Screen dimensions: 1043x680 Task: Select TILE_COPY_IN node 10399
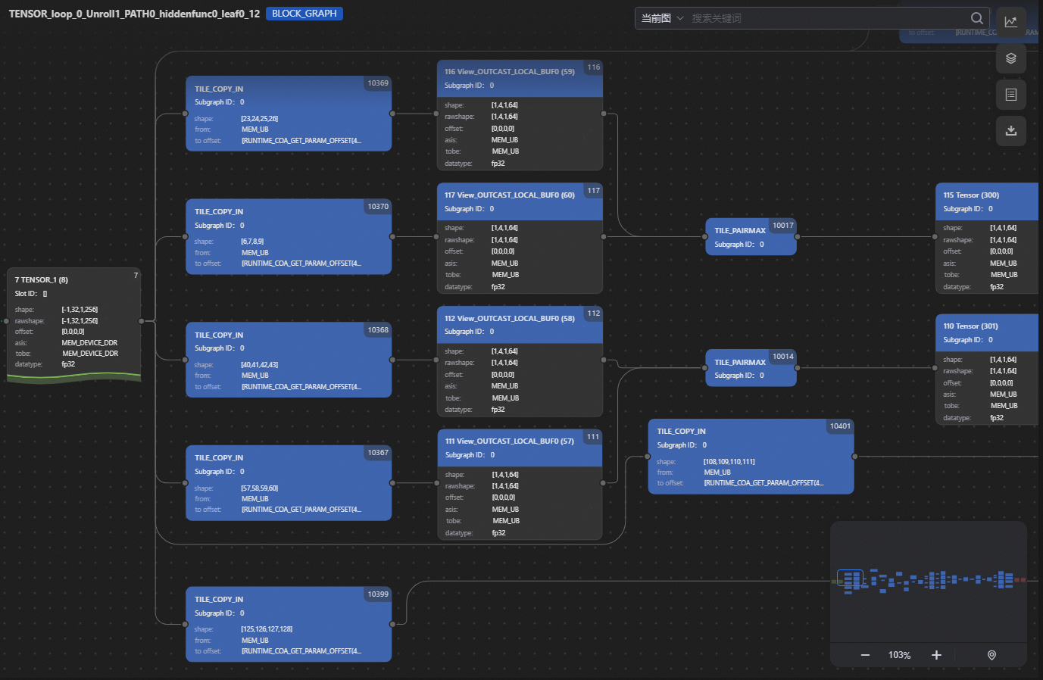coord(289,624)
